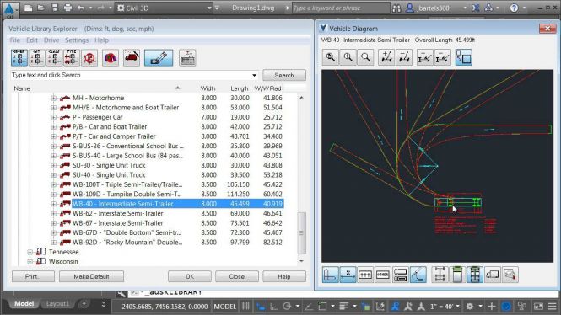
Task: Click the sort by class icon
Action: (x=54, y=58)
